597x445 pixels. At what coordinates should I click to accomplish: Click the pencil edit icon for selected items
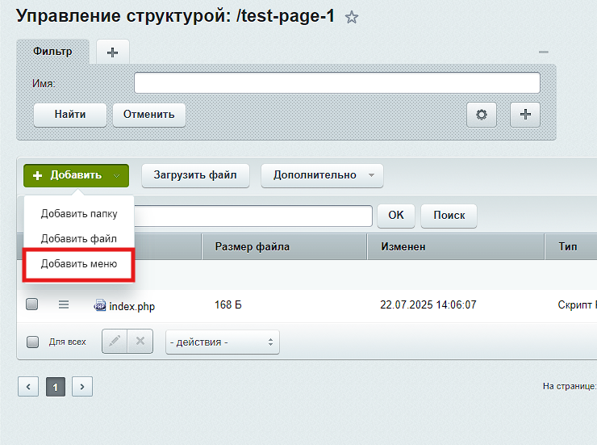[115, 342]
